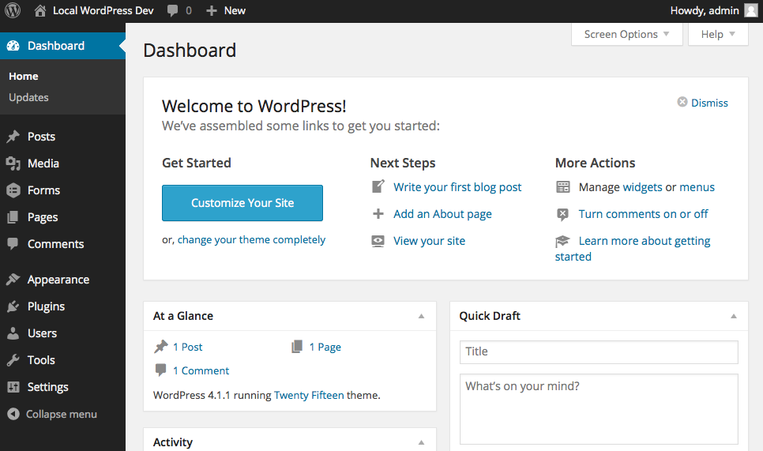Click the plus icon beside Add an About page
This screenshot has height=451, width=763.
pos(378,213)
